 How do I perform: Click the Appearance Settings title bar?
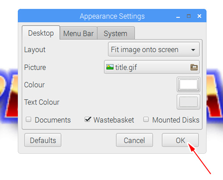(112, 16)
